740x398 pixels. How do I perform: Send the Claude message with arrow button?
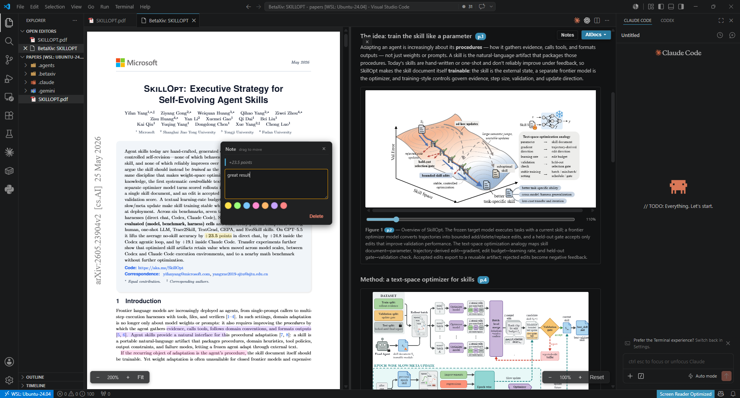pyautogui.click(x=727, y=376)
